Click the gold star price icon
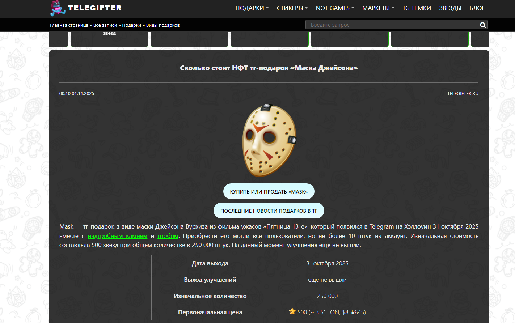The width and height of the screenshot is (515, 323). tap(292, 311)
